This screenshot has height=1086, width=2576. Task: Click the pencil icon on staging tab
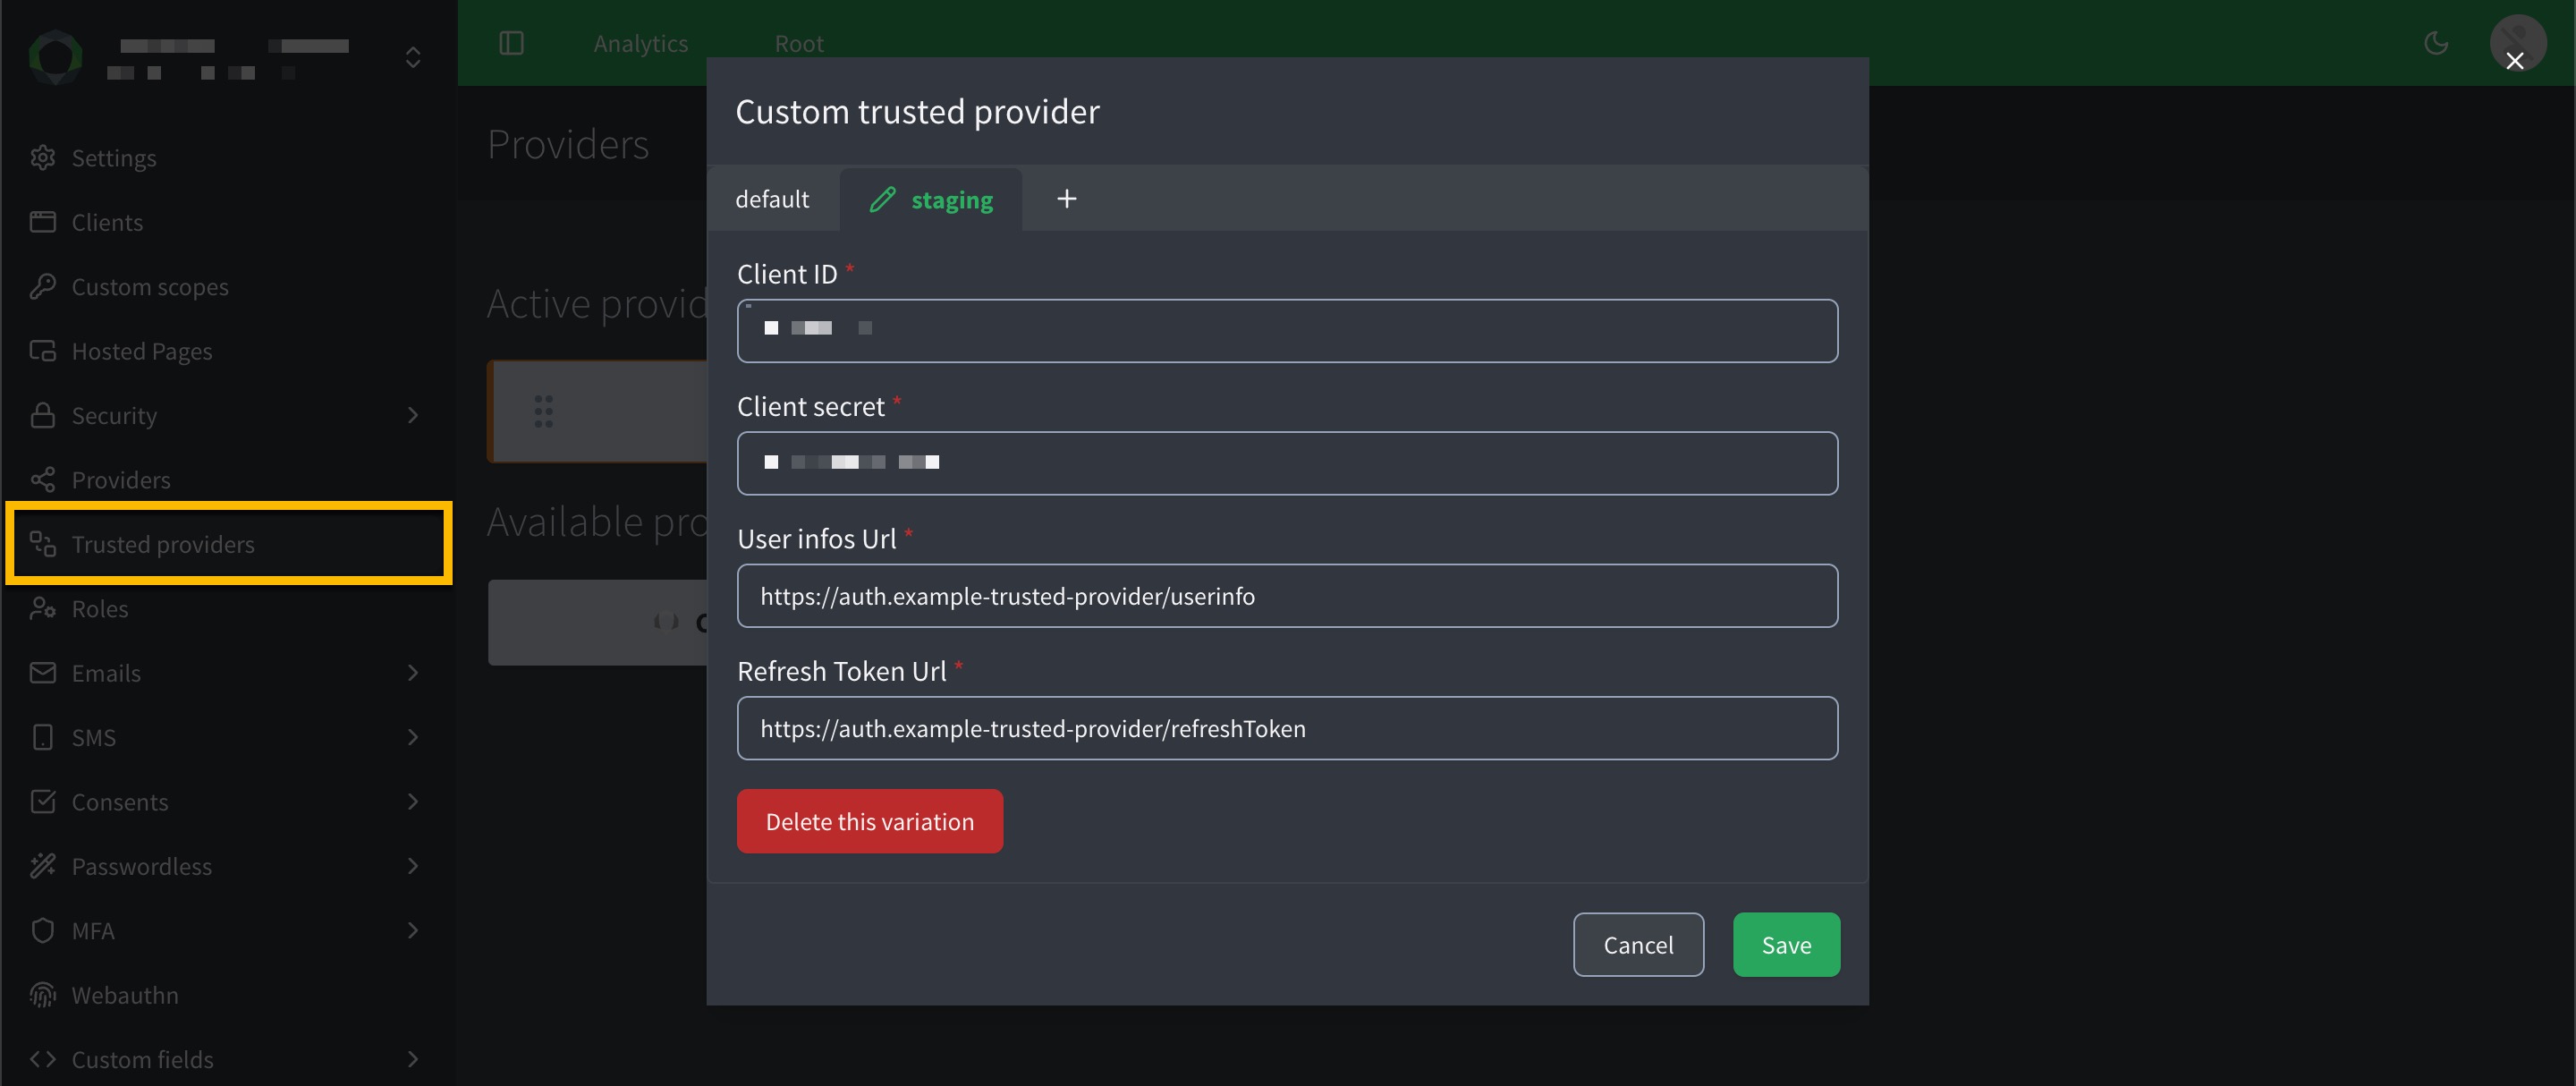coord(882,200)
